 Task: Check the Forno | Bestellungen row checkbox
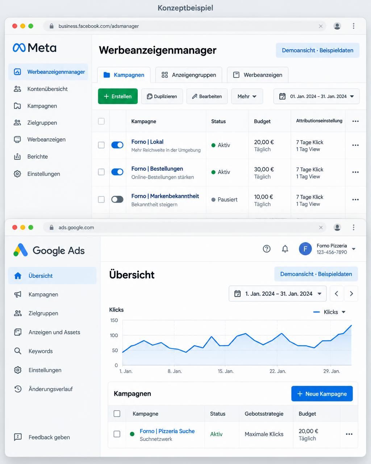tap(101, 172)
